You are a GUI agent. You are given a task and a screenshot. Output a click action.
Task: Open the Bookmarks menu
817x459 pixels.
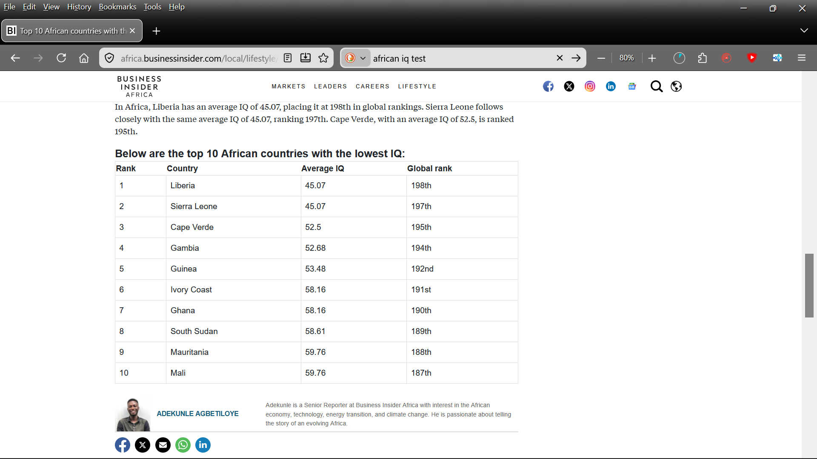117,7
